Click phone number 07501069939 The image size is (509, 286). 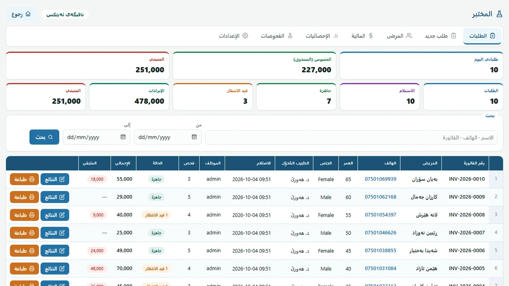click(x=380, y=179)
